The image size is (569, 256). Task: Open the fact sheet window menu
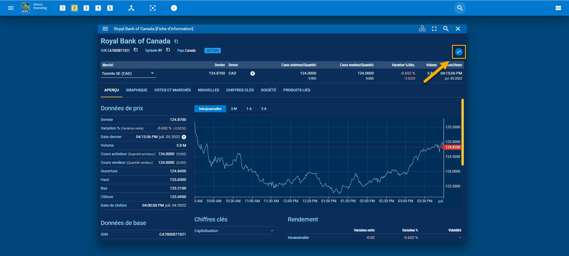coord(105,29)
